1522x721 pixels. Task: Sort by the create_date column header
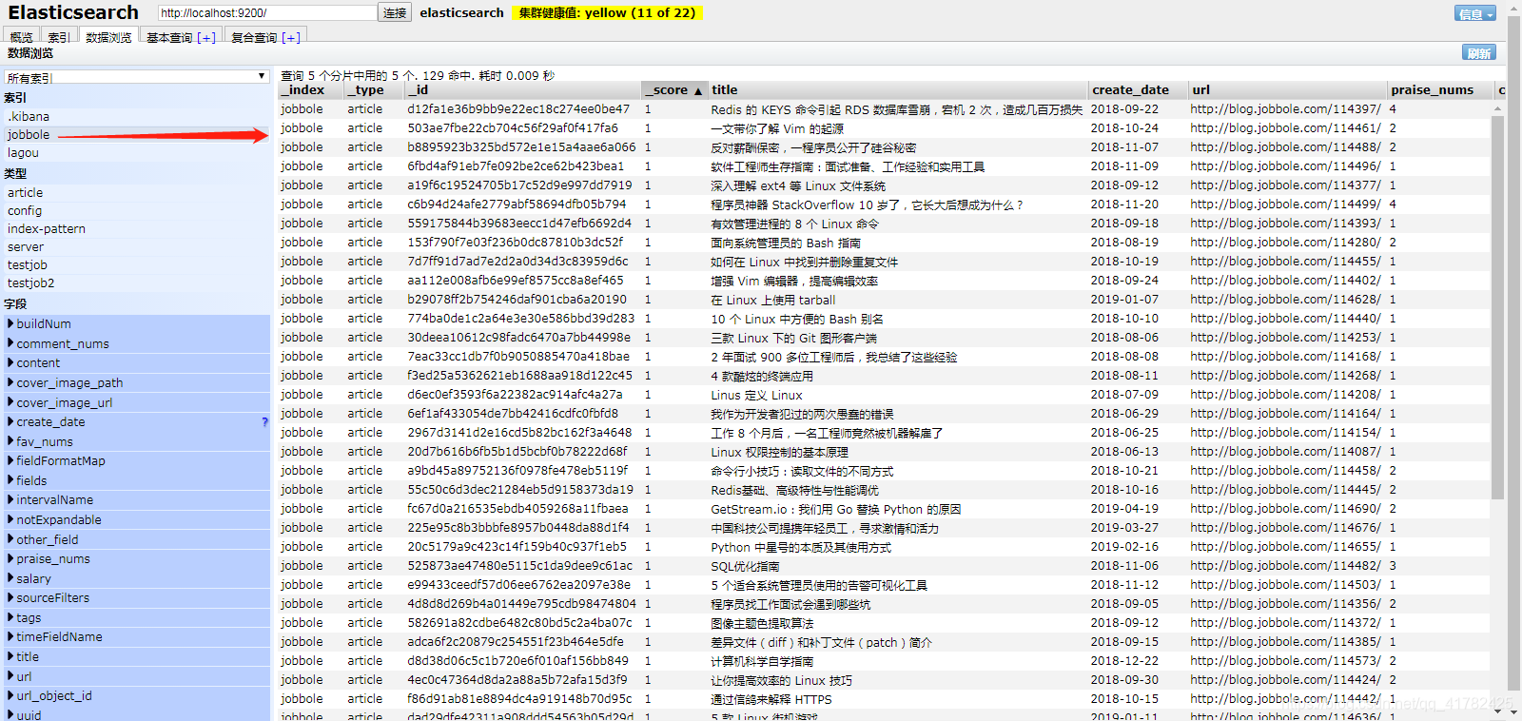(x=1138, y=89)
